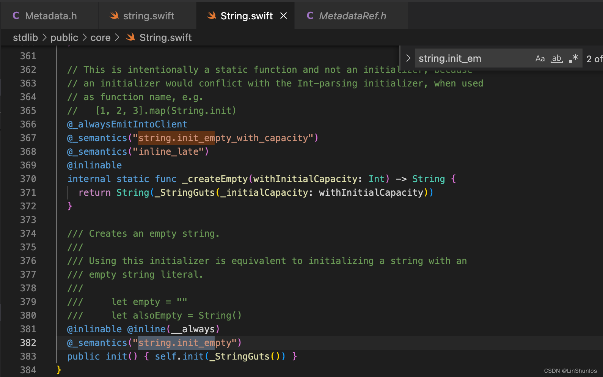Click line number 366
This screenshot has width=603, height=377.
28,124
